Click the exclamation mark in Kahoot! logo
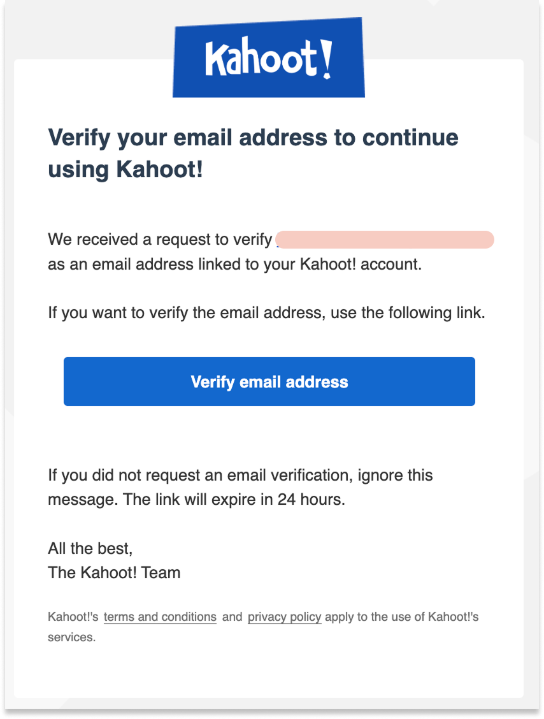The image size is (544, 719). (x=326, y=59)
